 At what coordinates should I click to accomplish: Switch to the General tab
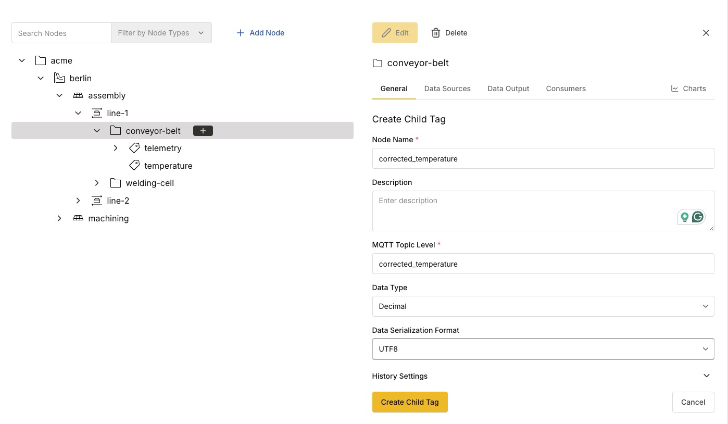point(394,89)
